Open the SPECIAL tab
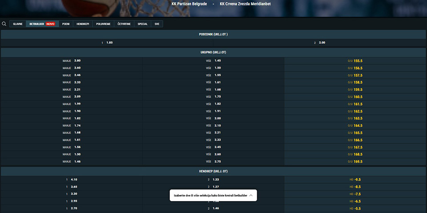Screen dimensions: 427x213 coord(142,24)
